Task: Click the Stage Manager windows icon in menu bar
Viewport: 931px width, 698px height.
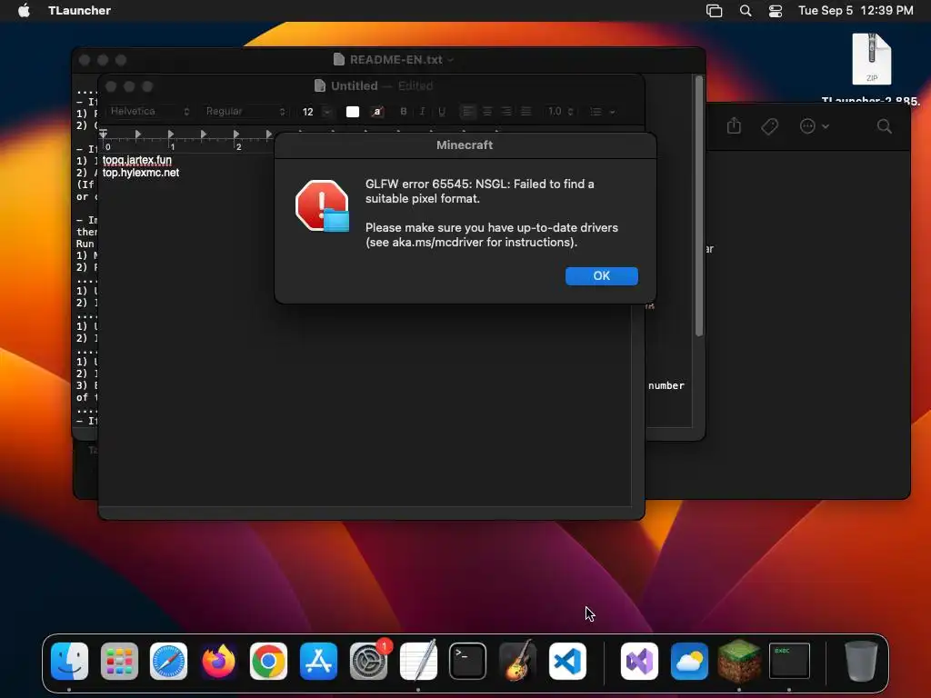Action: [x=715, y=10]
